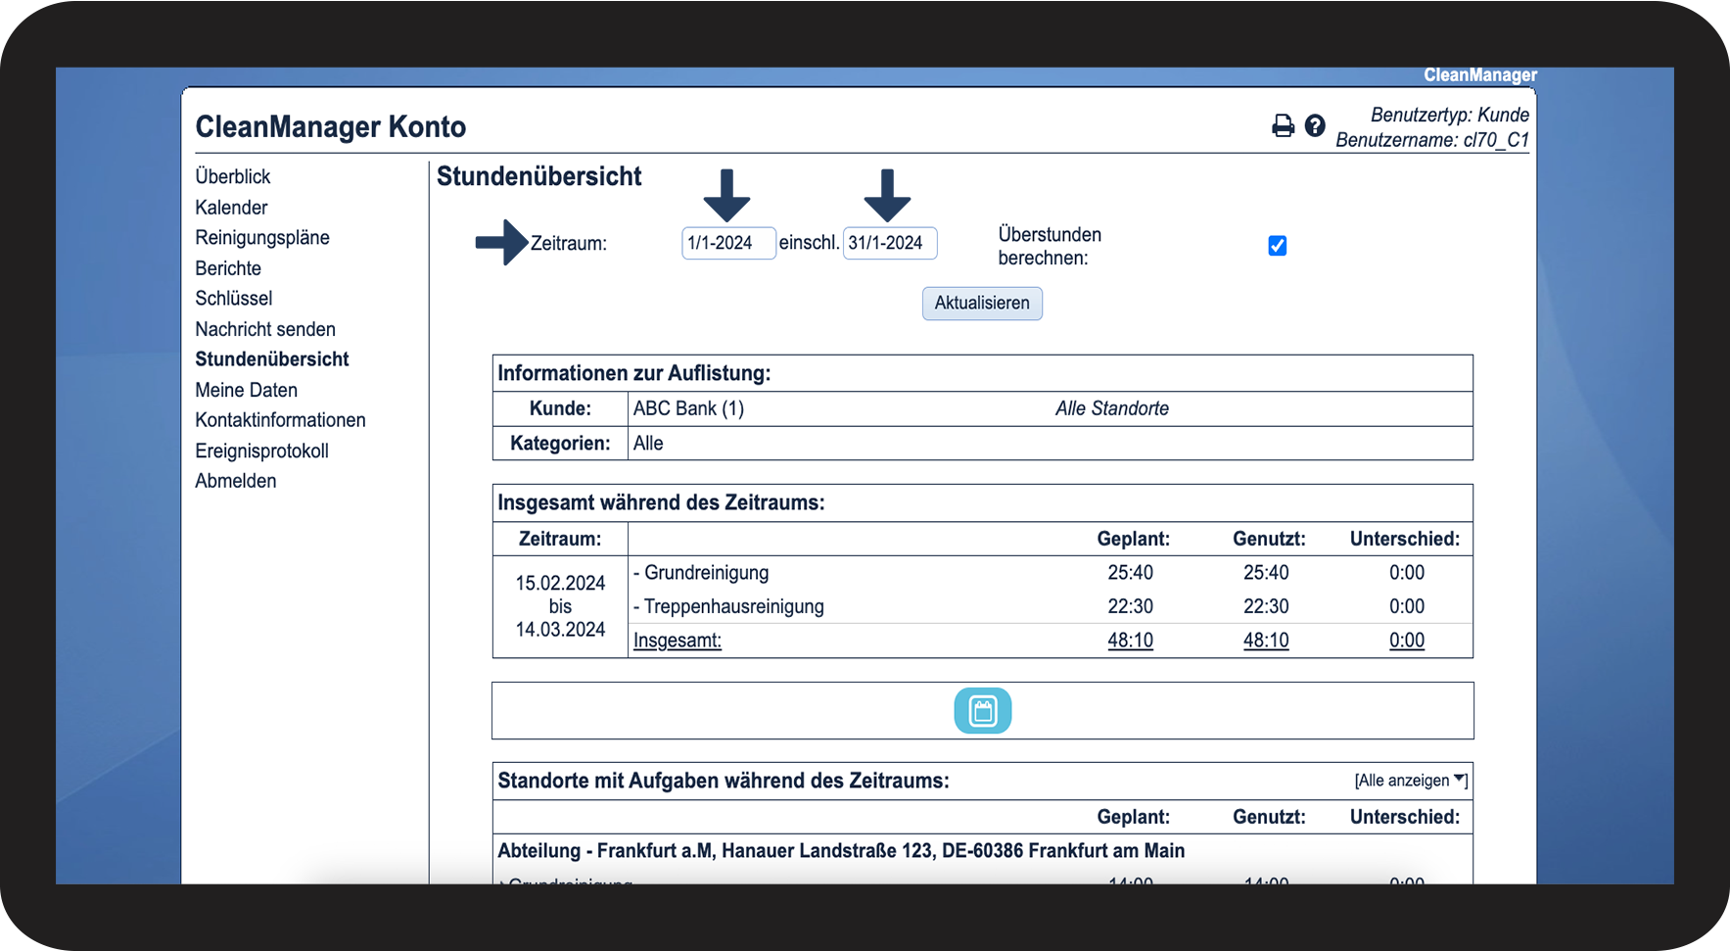Click Abmelden to log out
Image resolution: width=1730 pixels, height=951 pixels.
click(235, 481)
